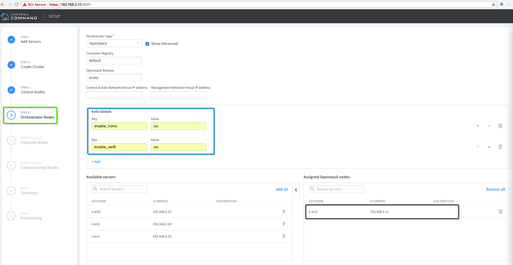Screen dimensions: 513x265
Task: Delete the enable_ironic row with trash icon
Action: pyautogui.click(x=500, y=126)
